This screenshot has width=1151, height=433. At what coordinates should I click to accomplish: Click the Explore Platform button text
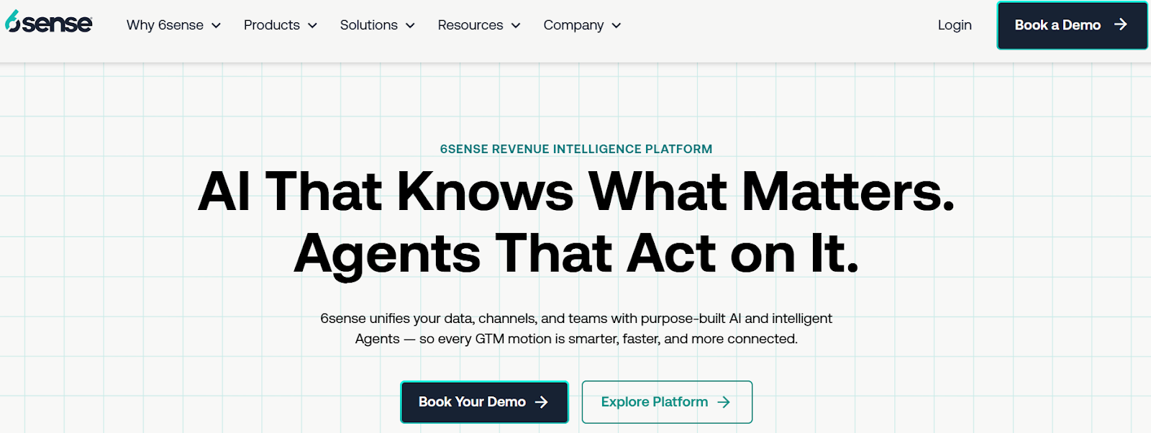654,402
